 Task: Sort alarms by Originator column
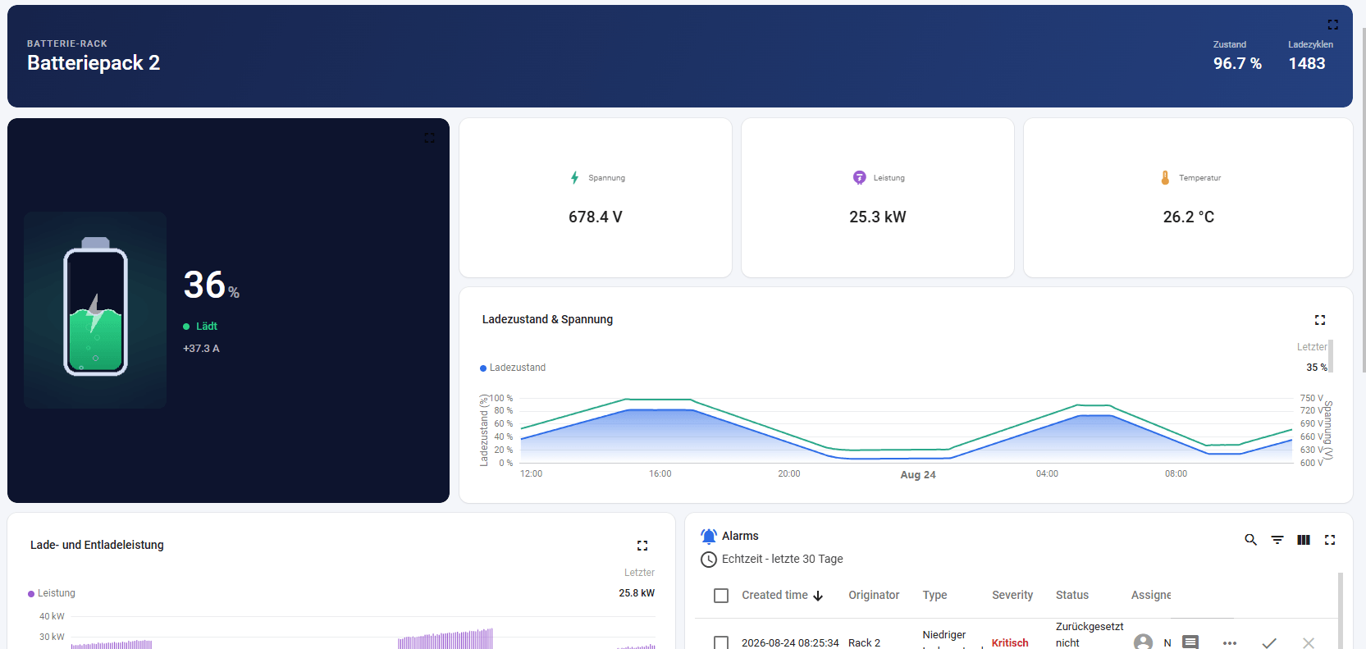point(874,596)
